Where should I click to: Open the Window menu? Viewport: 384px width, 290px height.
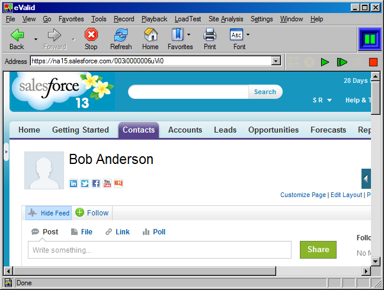coord(292,19)
